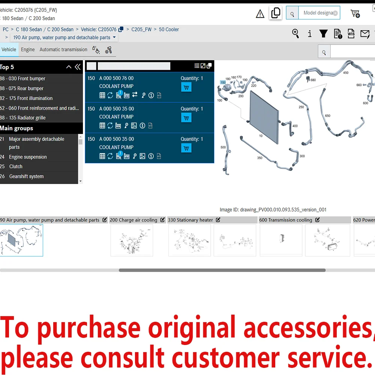Click the document with exclamation mark icon
The width and height of the screenshot is (375, 375).
pos(338,34)
